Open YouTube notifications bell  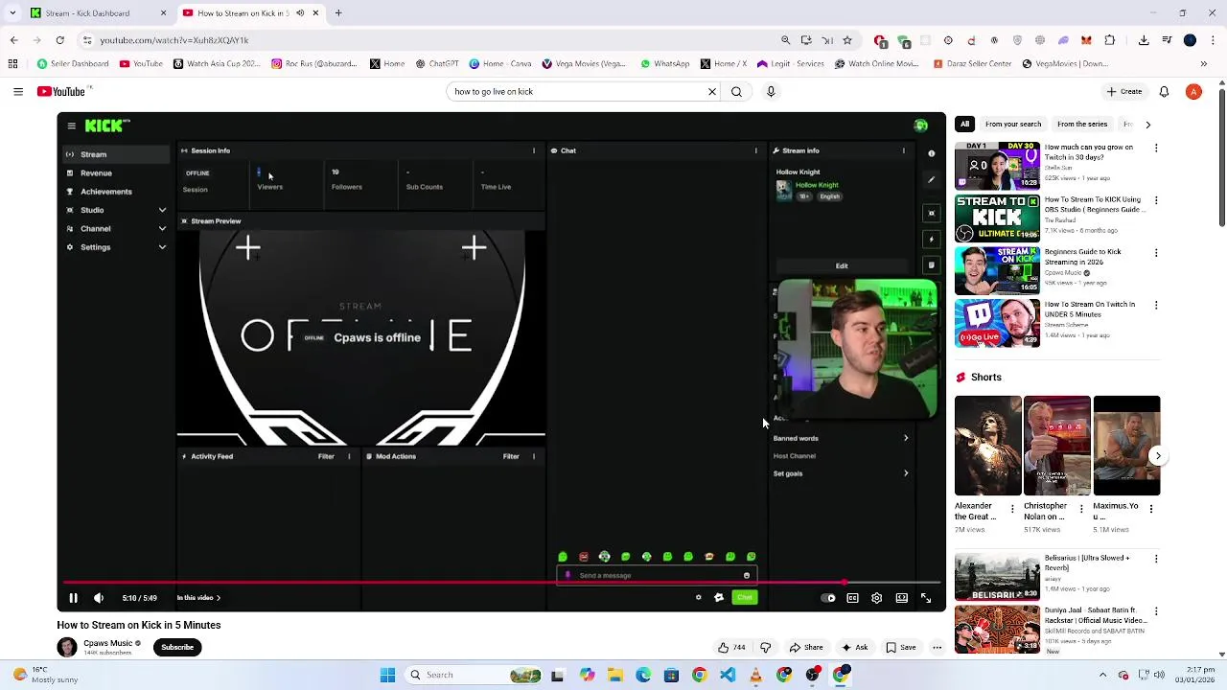point(1164,92)
